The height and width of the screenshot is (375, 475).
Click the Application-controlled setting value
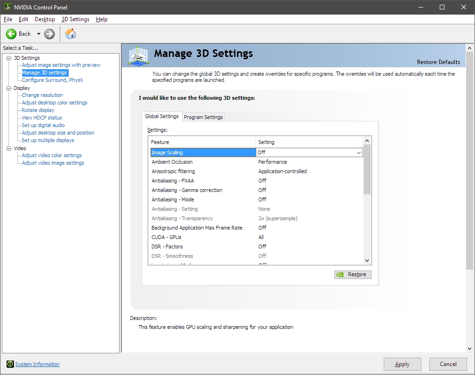coord(282,171)
